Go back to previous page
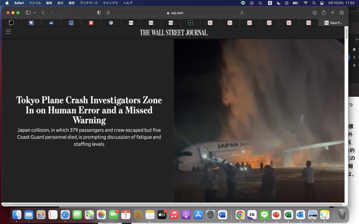This screenshot has width=359, height=224. [x=43, y=13]
